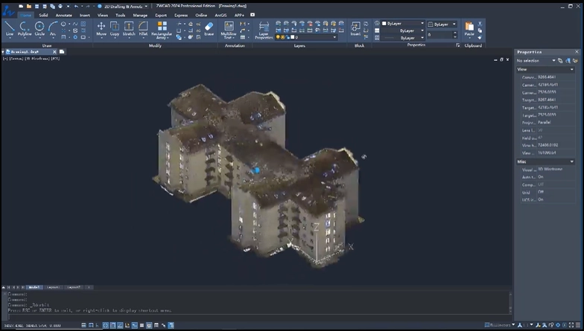The height and width of the screenshot is (331, 584).
Task: Toggle snap mode in status bar
Action: click(91, 326)
